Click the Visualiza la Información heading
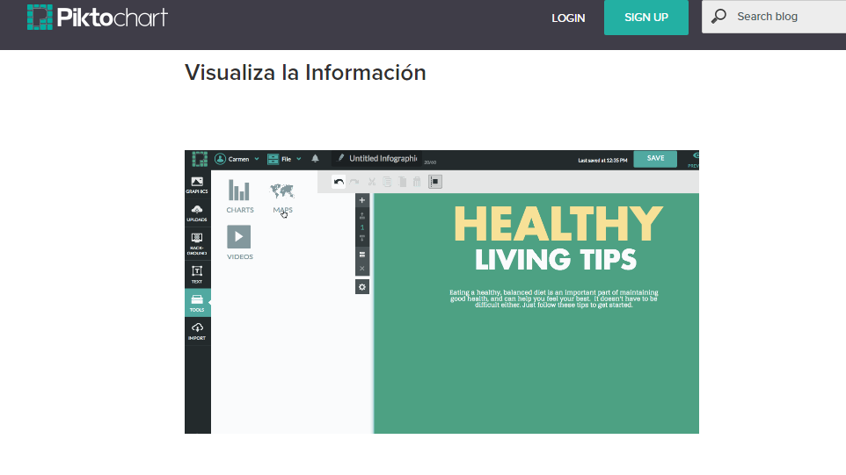 pyautogui.click(x=305, y=72)
